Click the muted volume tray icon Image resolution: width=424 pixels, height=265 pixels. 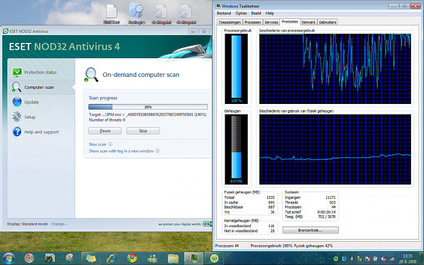(x=383, y=259)
